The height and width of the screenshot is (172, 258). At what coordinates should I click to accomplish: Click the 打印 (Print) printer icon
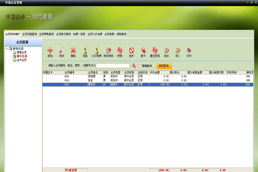[x=189, y=50]
